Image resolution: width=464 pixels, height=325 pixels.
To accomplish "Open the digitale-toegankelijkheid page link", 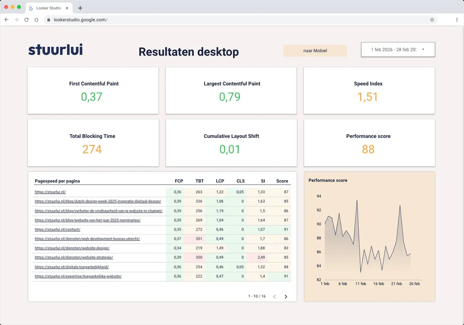I will tap(72, 267).
